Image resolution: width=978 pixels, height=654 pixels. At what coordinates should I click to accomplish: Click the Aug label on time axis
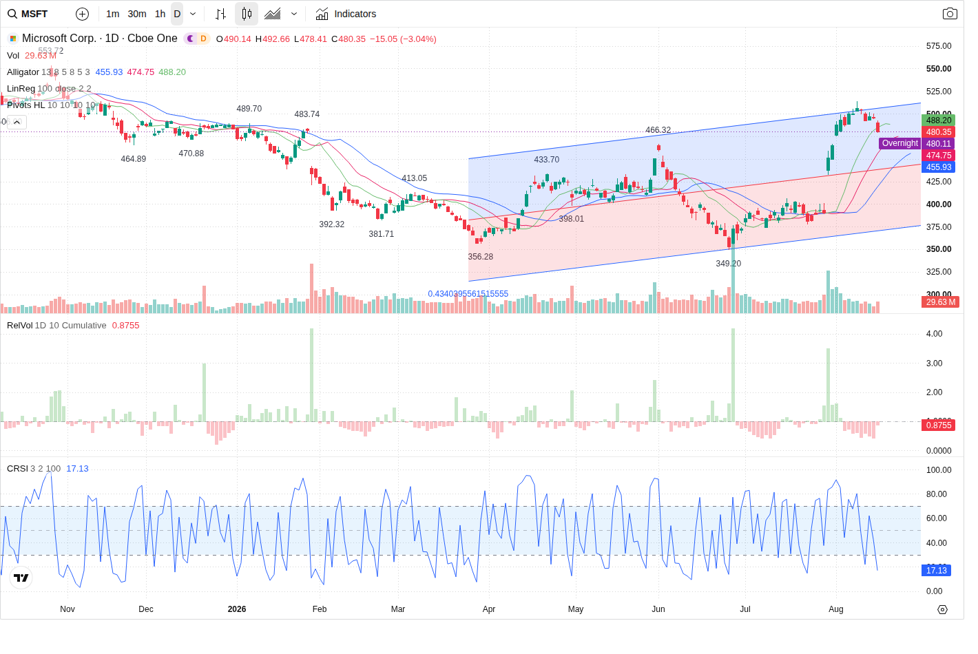pos(836,609)
